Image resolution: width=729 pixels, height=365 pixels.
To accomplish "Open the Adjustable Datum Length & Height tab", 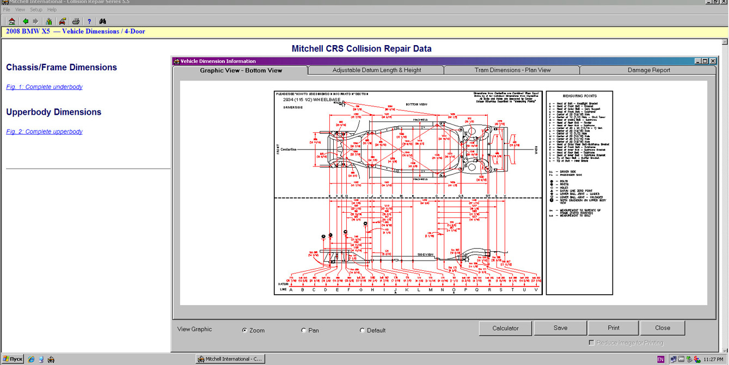I will click(376, 70).
